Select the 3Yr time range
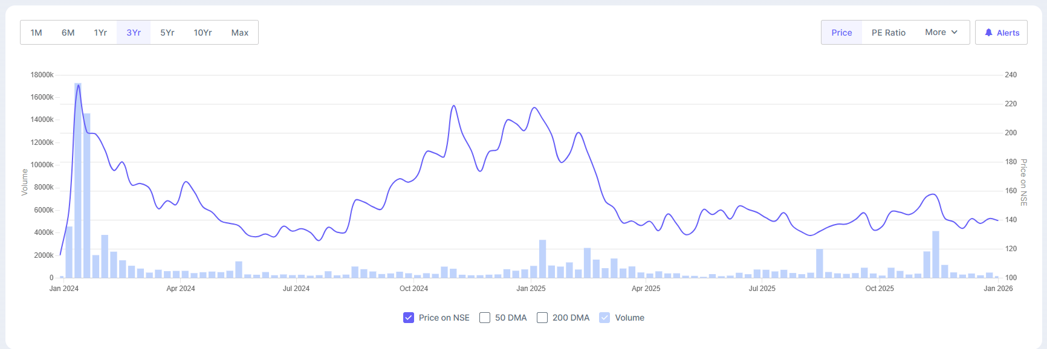This screenshot has width=1047, height=349. 134,33
